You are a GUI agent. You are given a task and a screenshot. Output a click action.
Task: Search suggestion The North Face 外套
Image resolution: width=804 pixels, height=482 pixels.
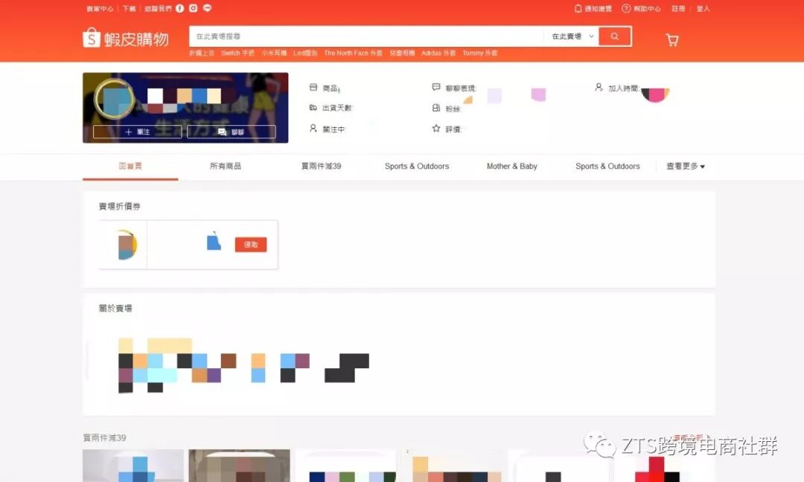pos(354,53)
